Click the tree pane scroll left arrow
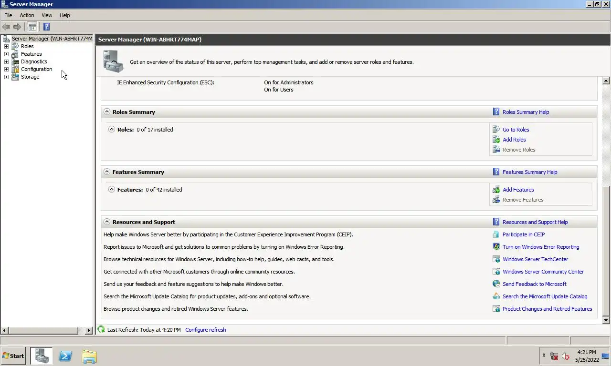 [x=5, y=330]
